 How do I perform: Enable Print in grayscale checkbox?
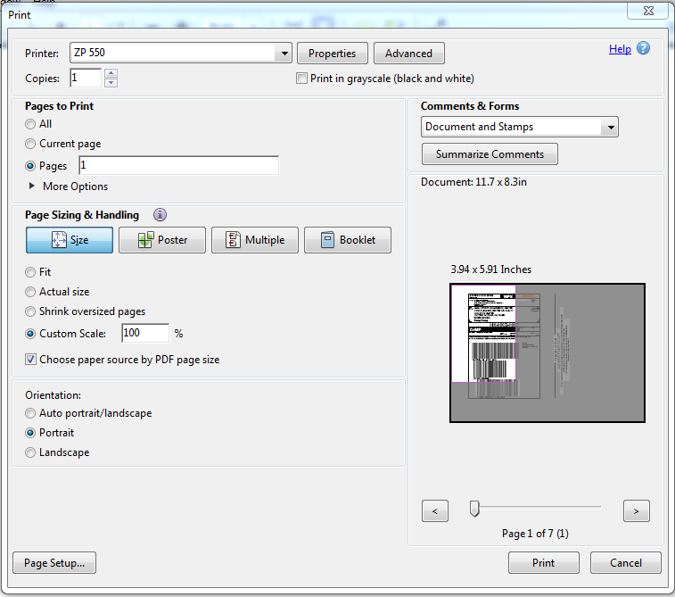pyautogui.click(x=302, y=79)
